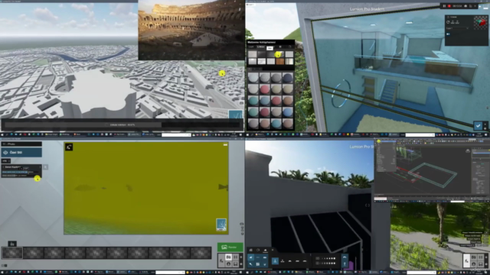This screenshot has width=490, height=275.
Task: Select bottom-left object category icon
Action: [250, 264]
